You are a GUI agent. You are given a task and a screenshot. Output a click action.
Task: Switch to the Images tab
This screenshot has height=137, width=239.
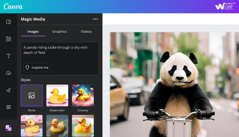click(33, 31)
